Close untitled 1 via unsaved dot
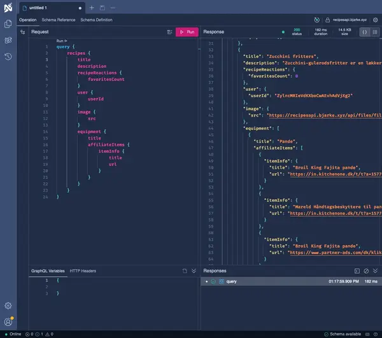 pos(80,8)
